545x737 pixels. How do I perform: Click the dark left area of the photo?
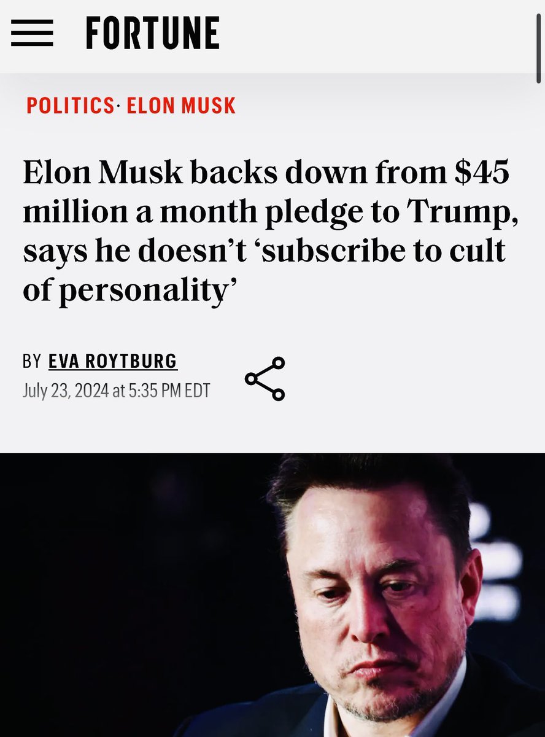point(110,602)
